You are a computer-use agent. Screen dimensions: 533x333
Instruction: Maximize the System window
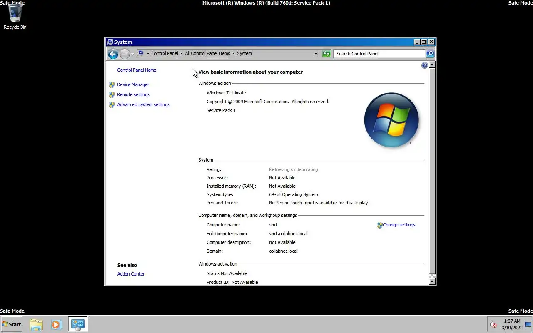point(424,42)
